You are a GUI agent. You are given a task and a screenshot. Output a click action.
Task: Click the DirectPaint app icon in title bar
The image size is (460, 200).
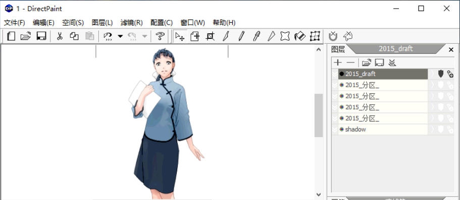[9, 9]
